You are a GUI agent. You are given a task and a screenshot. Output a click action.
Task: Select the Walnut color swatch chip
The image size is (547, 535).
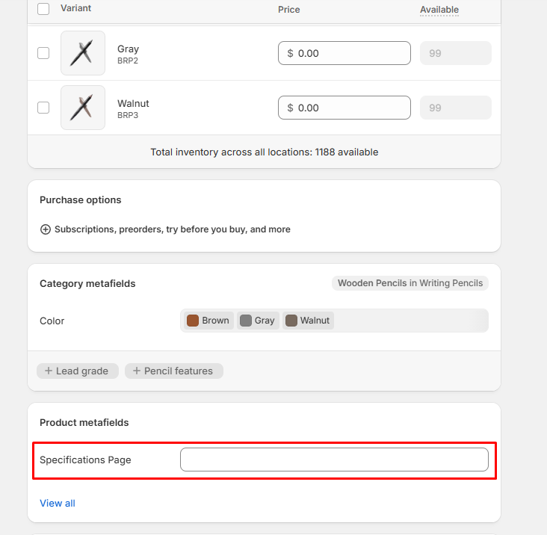coord(308,321)
